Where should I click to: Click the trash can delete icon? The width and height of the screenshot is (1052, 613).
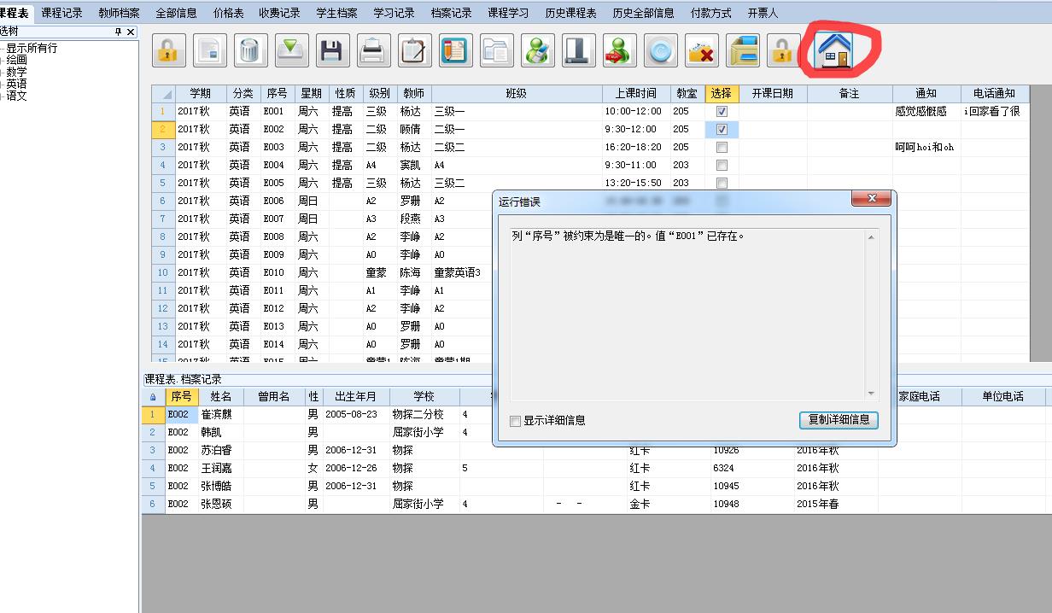tap(250, 51)
